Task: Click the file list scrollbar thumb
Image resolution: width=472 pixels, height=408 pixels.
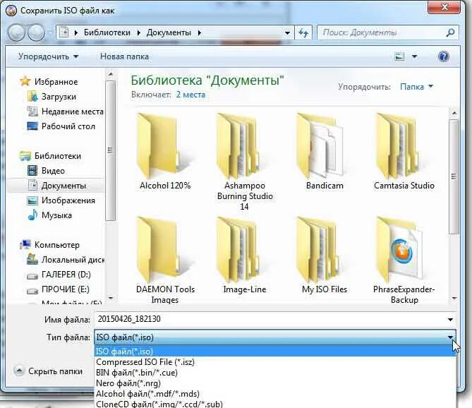Action: point(454,176)
